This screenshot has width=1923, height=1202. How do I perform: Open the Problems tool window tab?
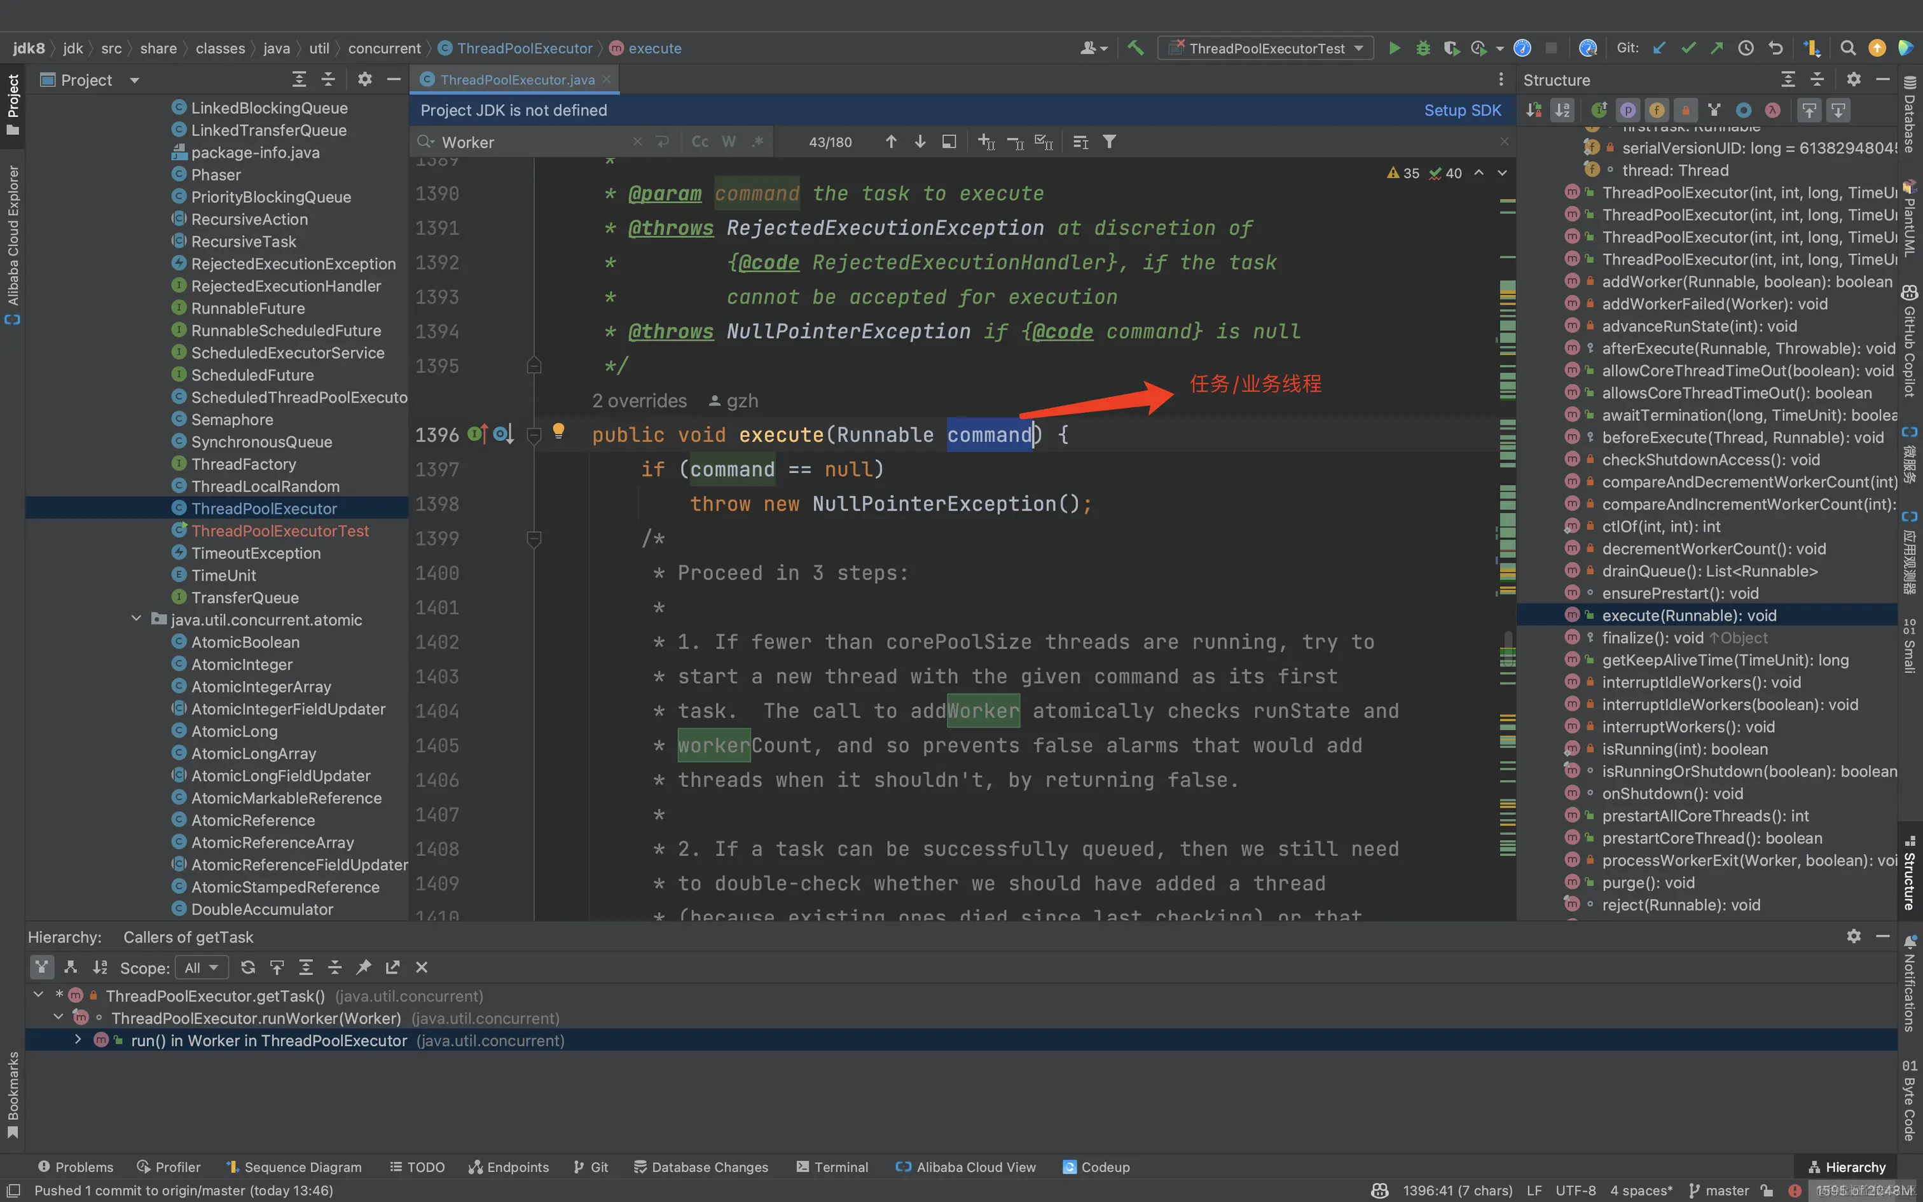click(x=76, y=1166)
